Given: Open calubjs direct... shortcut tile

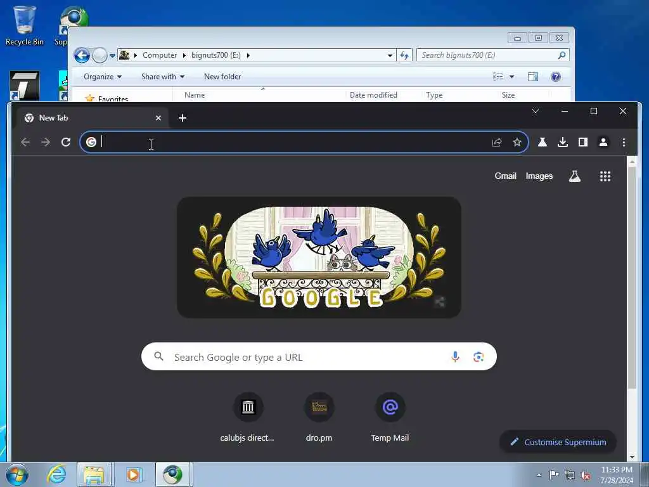Looking at the screenshot, I should tap(248, 417).
